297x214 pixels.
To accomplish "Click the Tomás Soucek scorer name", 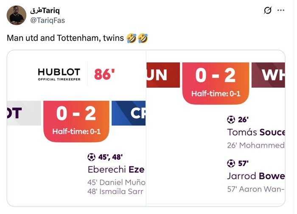I will click(256, 132).
